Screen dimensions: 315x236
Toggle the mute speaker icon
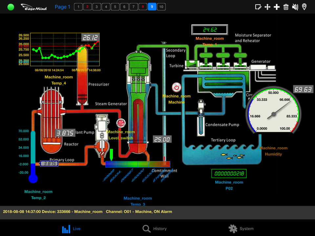pyautogui.click(x=295, y=7)
